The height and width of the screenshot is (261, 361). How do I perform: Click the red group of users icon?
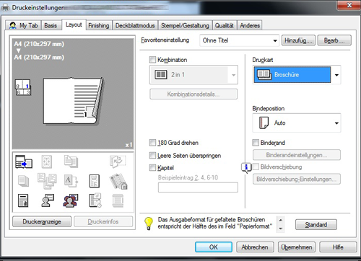point(71,200)
